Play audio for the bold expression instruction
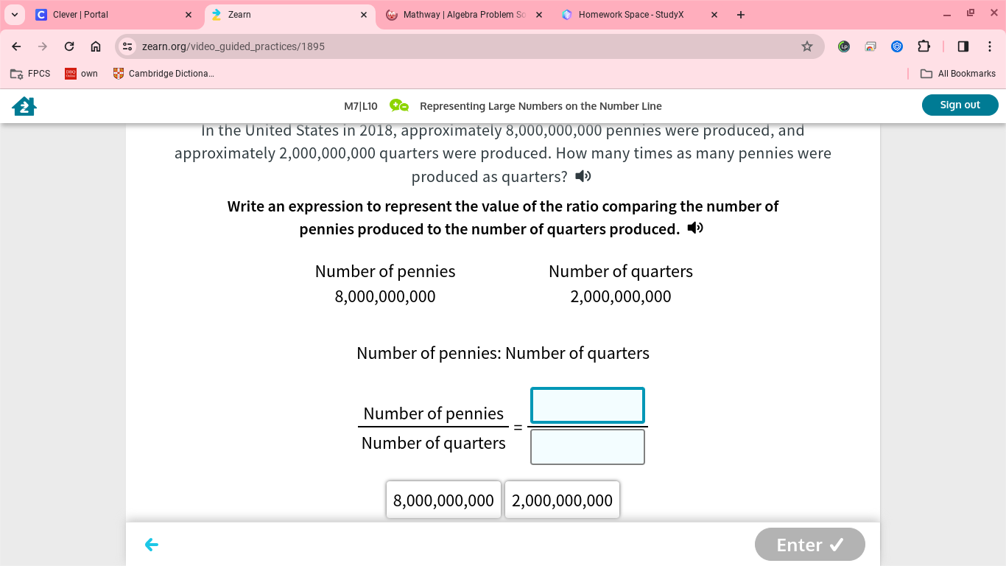Screen dimensions: 1006x566 694,228
